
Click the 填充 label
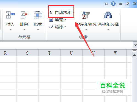(59, 20)
